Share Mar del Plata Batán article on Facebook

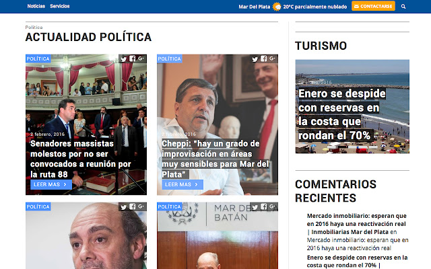pyautogui.click(x=264, y=206)
